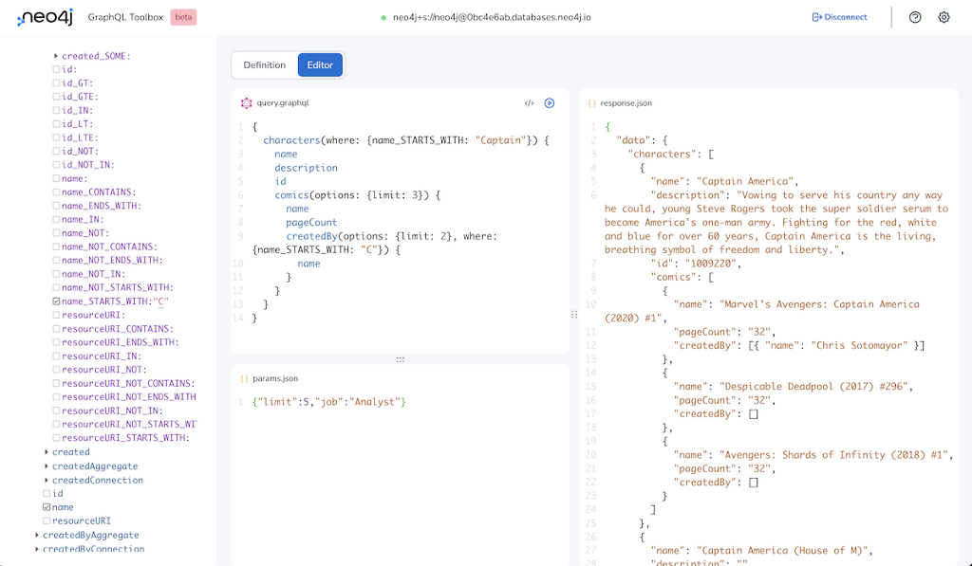Expand the createdConnection node
Screen dimensions: 972x566
[x=47, y=480]
